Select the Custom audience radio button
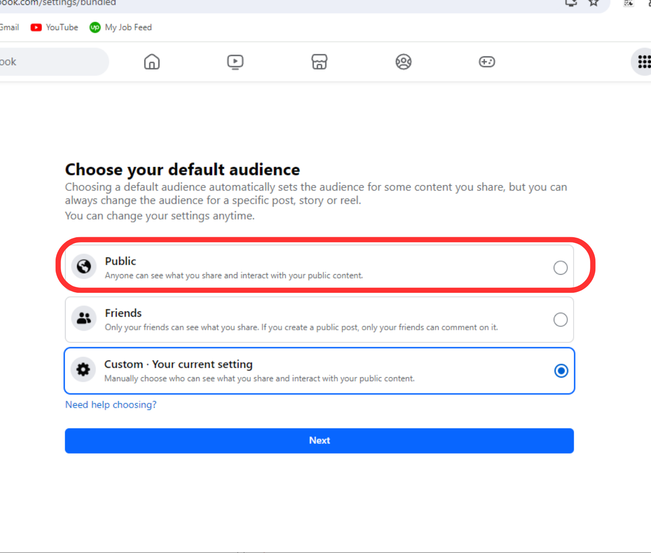 tap(561, 371)
